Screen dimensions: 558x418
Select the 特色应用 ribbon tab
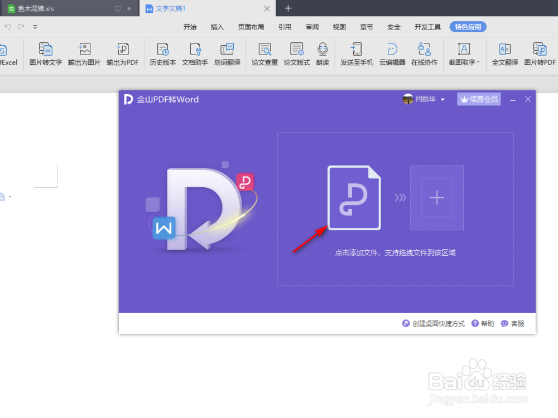coord(468,27)
